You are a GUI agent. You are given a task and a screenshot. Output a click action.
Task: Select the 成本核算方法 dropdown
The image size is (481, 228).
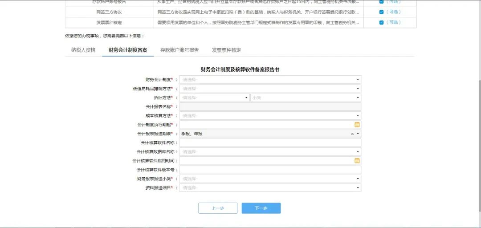[x=270, y=116]
